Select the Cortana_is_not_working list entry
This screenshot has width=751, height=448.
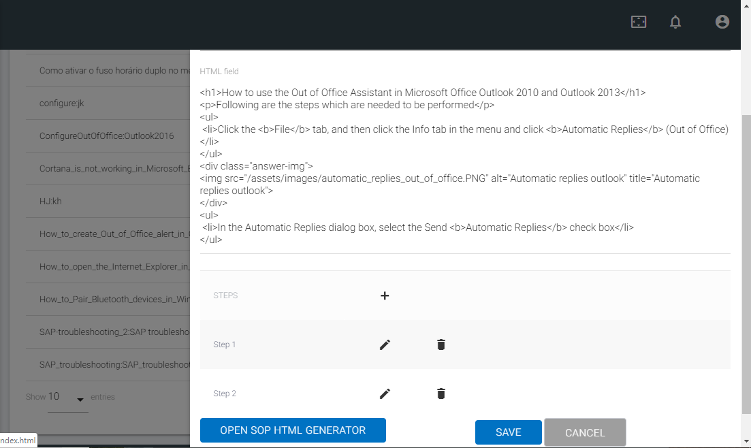pyautogui.click(x=112, y=169)
